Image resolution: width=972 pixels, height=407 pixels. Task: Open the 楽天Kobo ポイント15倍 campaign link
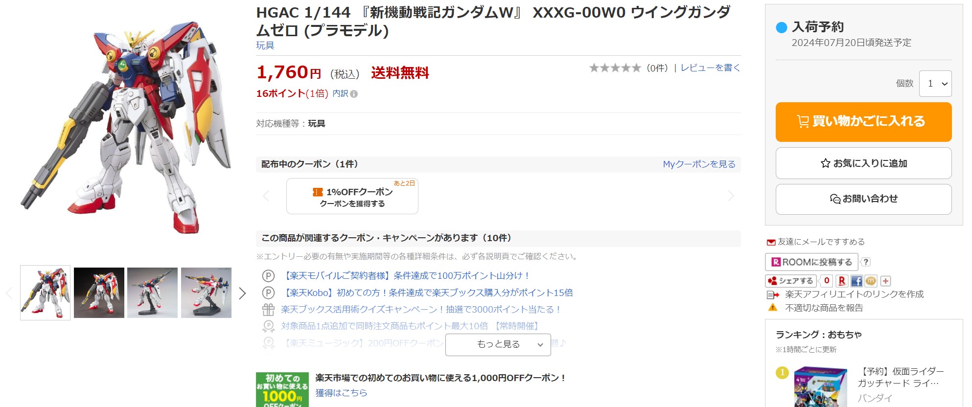[427, 293]
